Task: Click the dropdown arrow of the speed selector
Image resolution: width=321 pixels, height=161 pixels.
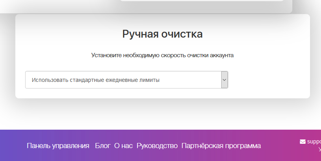Action: (224, 80)
